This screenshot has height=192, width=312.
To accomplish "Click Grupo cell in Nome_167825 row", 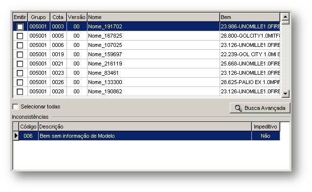I will pyautogui.click(x=39, y=36).
